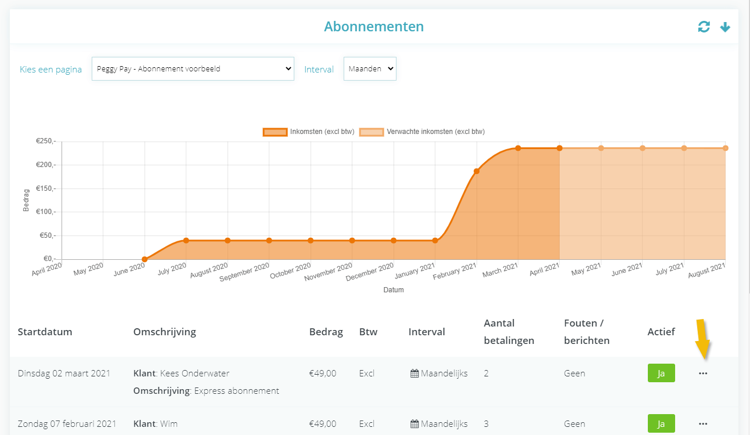Click the Interval column header

coord(427,332)
